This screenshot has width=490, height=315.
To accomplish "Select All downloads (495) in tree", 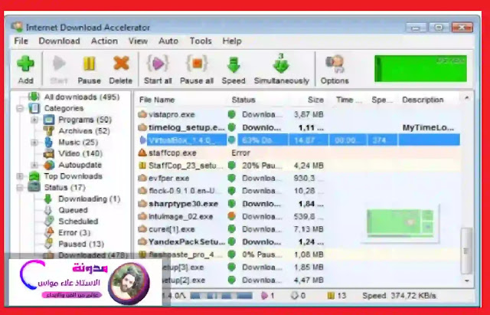I will [82, 97].
